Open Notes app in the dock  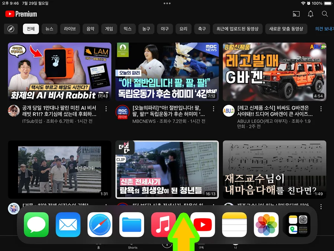click(x=234, y=225)
